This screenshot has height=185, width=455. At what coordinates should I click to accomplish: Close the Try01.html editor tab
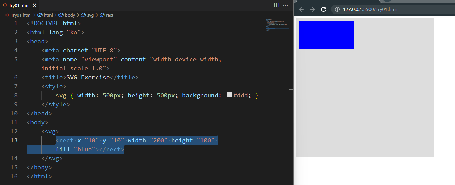point(34,5)
